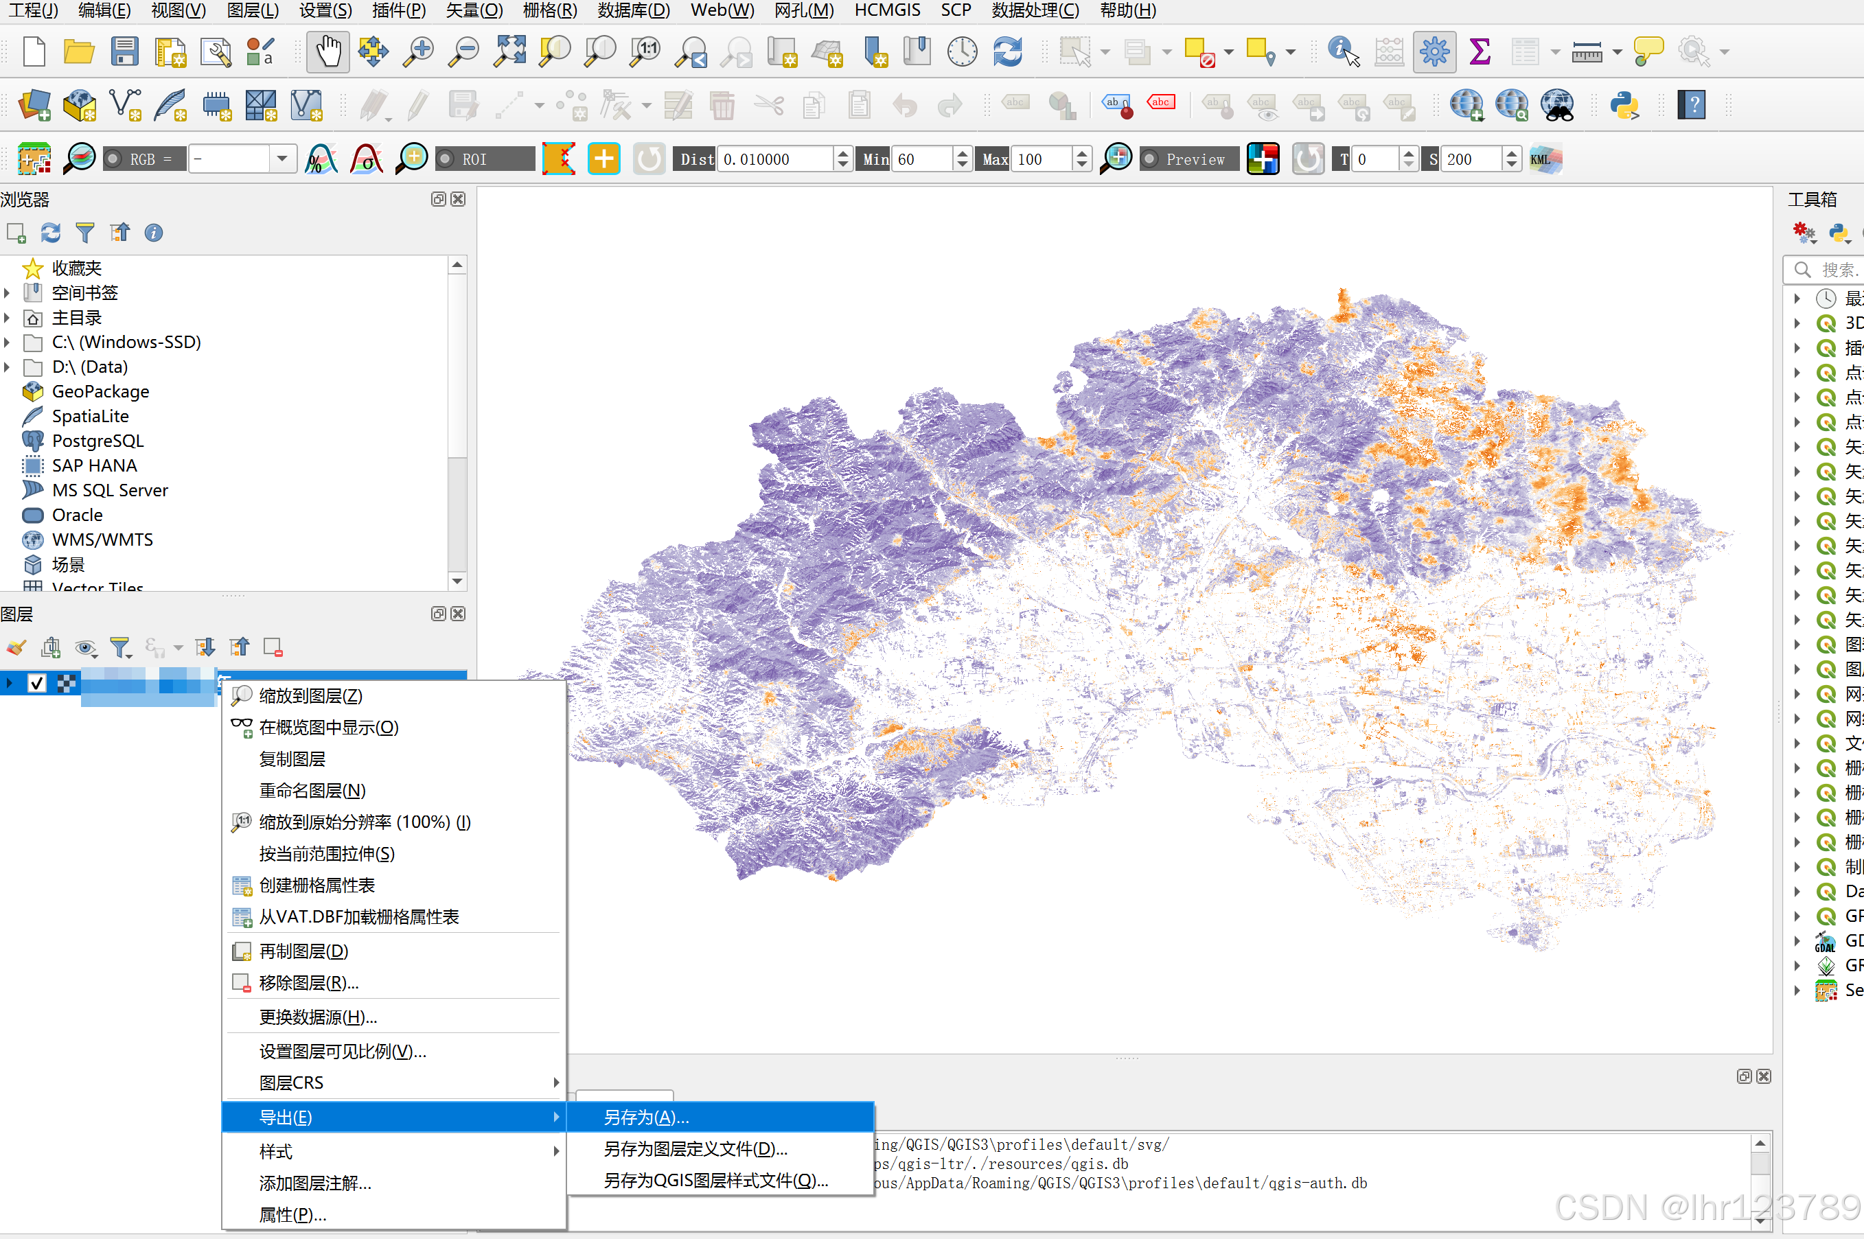Viewport: 1864px width, 1239px height.
Task: Select the Pan Map hand tool
Action: (x=327, y=52)
